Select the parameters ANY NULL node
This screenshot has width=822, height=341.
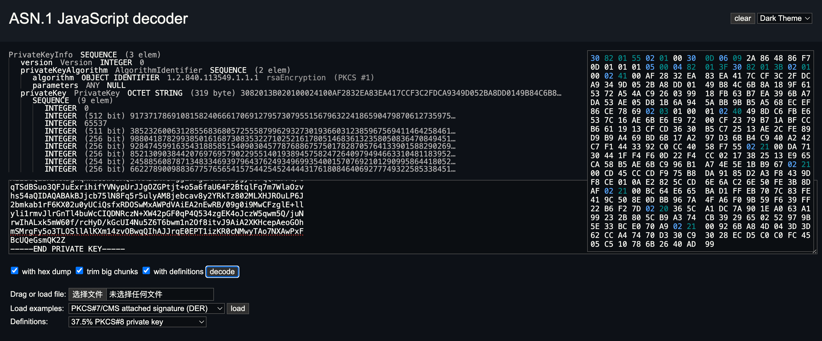pyautogui.click(x=79, y=85)
